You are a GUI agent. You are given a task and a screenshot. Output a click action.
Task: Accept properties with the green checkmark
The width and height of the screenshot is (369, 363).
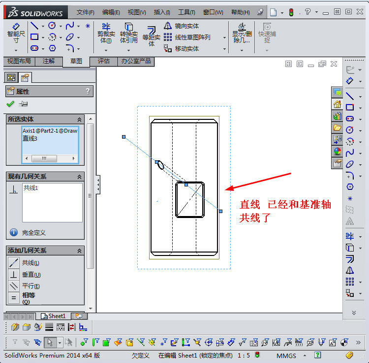[10, 104]
